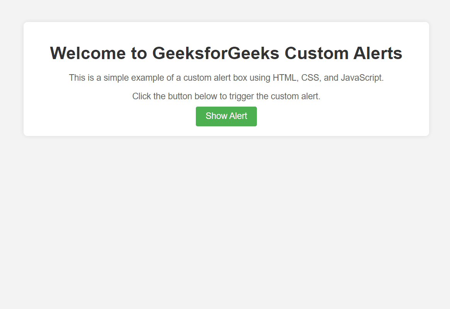This screenshot has width=450, height=309.
Task: Select the word GeeksforGeeks in the heading
Action: tap(216, 53)
